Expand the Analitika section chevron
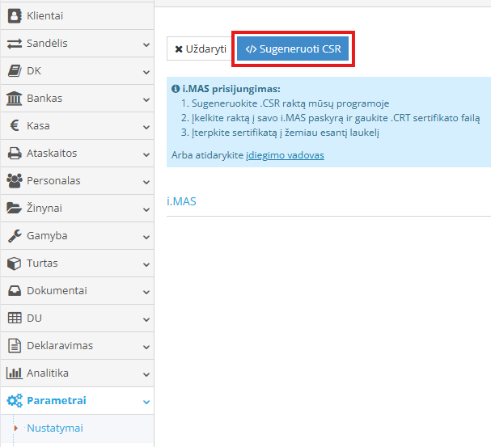 tap(146, 373)
